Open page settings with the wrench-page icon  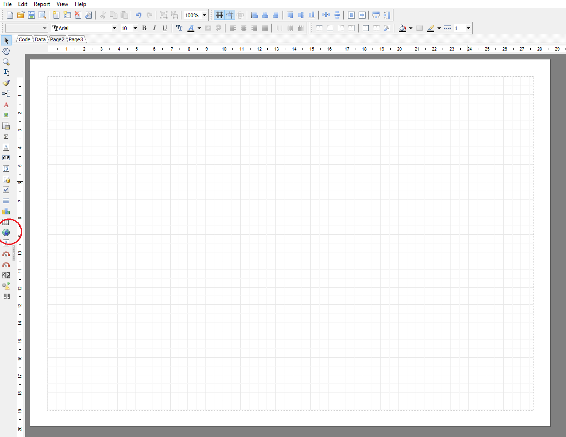click(x=88, y=15)
